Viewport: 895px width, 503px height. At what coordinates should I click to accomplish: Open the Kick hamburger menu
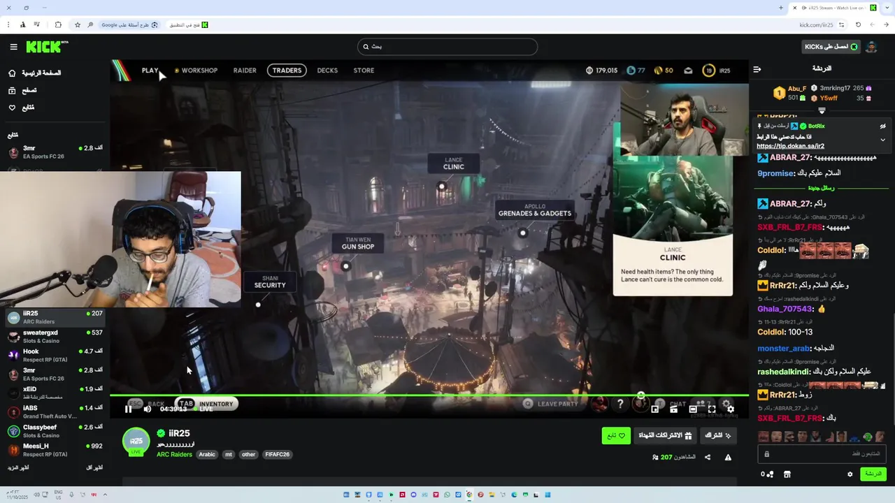13,47
